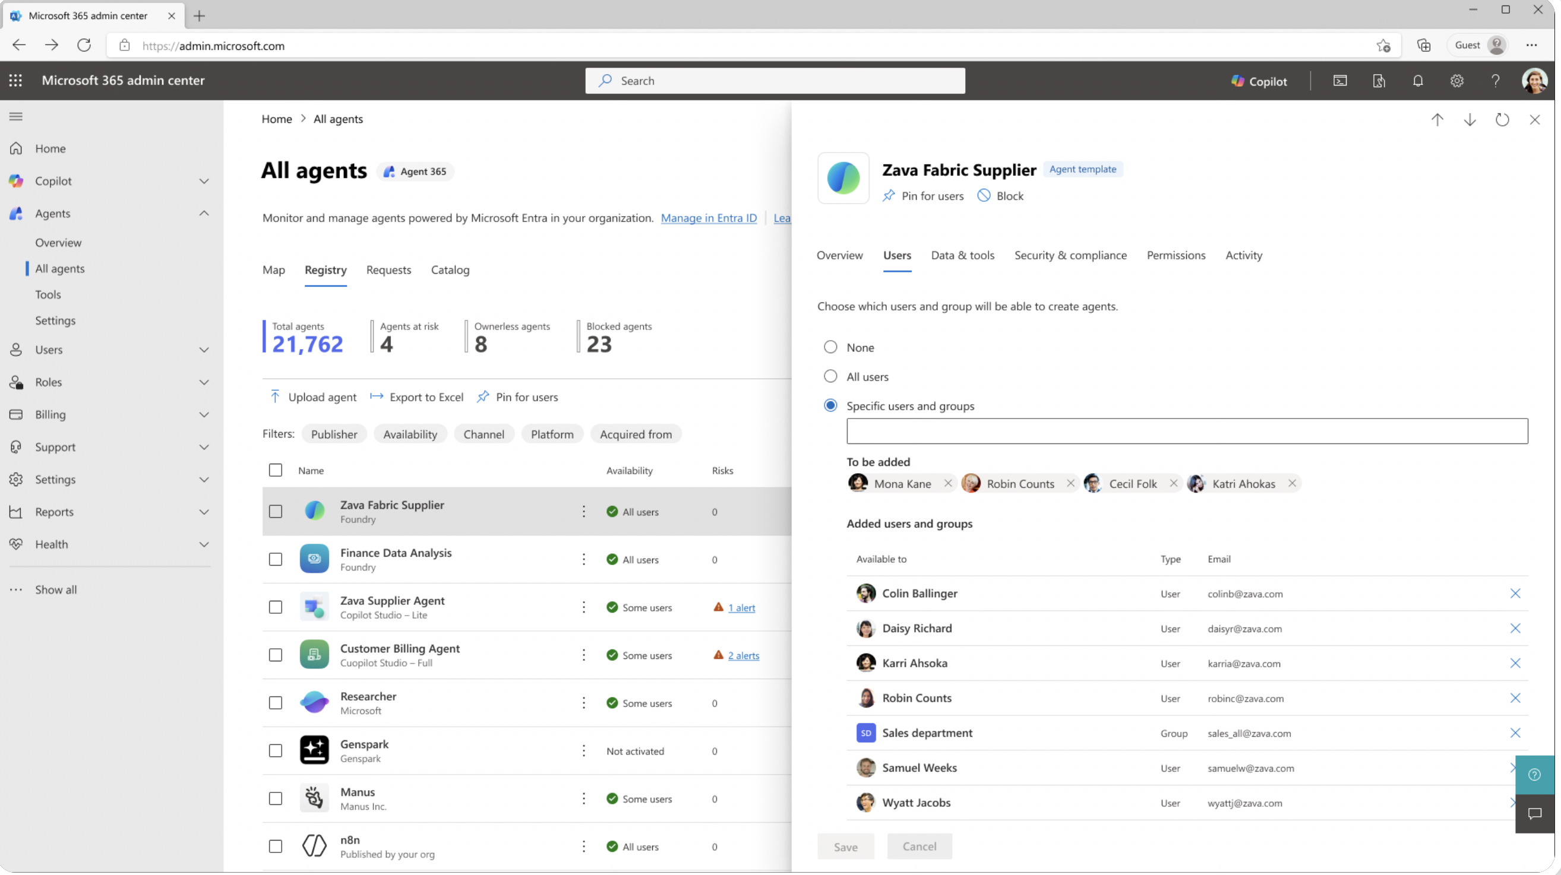
Task: Check the Zava Supplier Agent row checkbox
Action: [x=276, y=607]
